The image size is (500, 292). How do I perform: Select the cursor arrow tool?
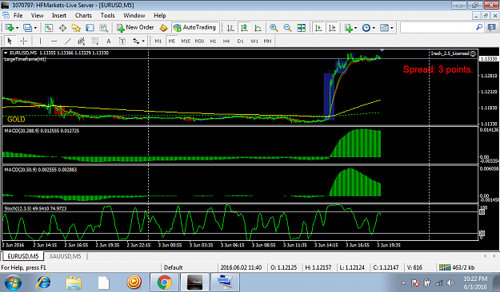(10, 41)
